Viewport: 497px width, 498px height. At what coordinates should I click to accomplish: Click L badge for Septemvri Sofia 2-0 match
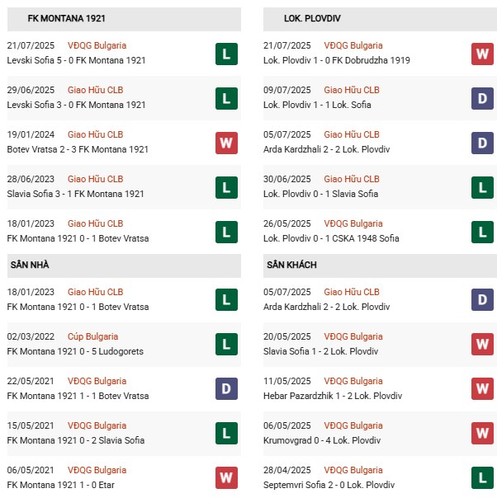pyautogui.click(x=482, y=477)
